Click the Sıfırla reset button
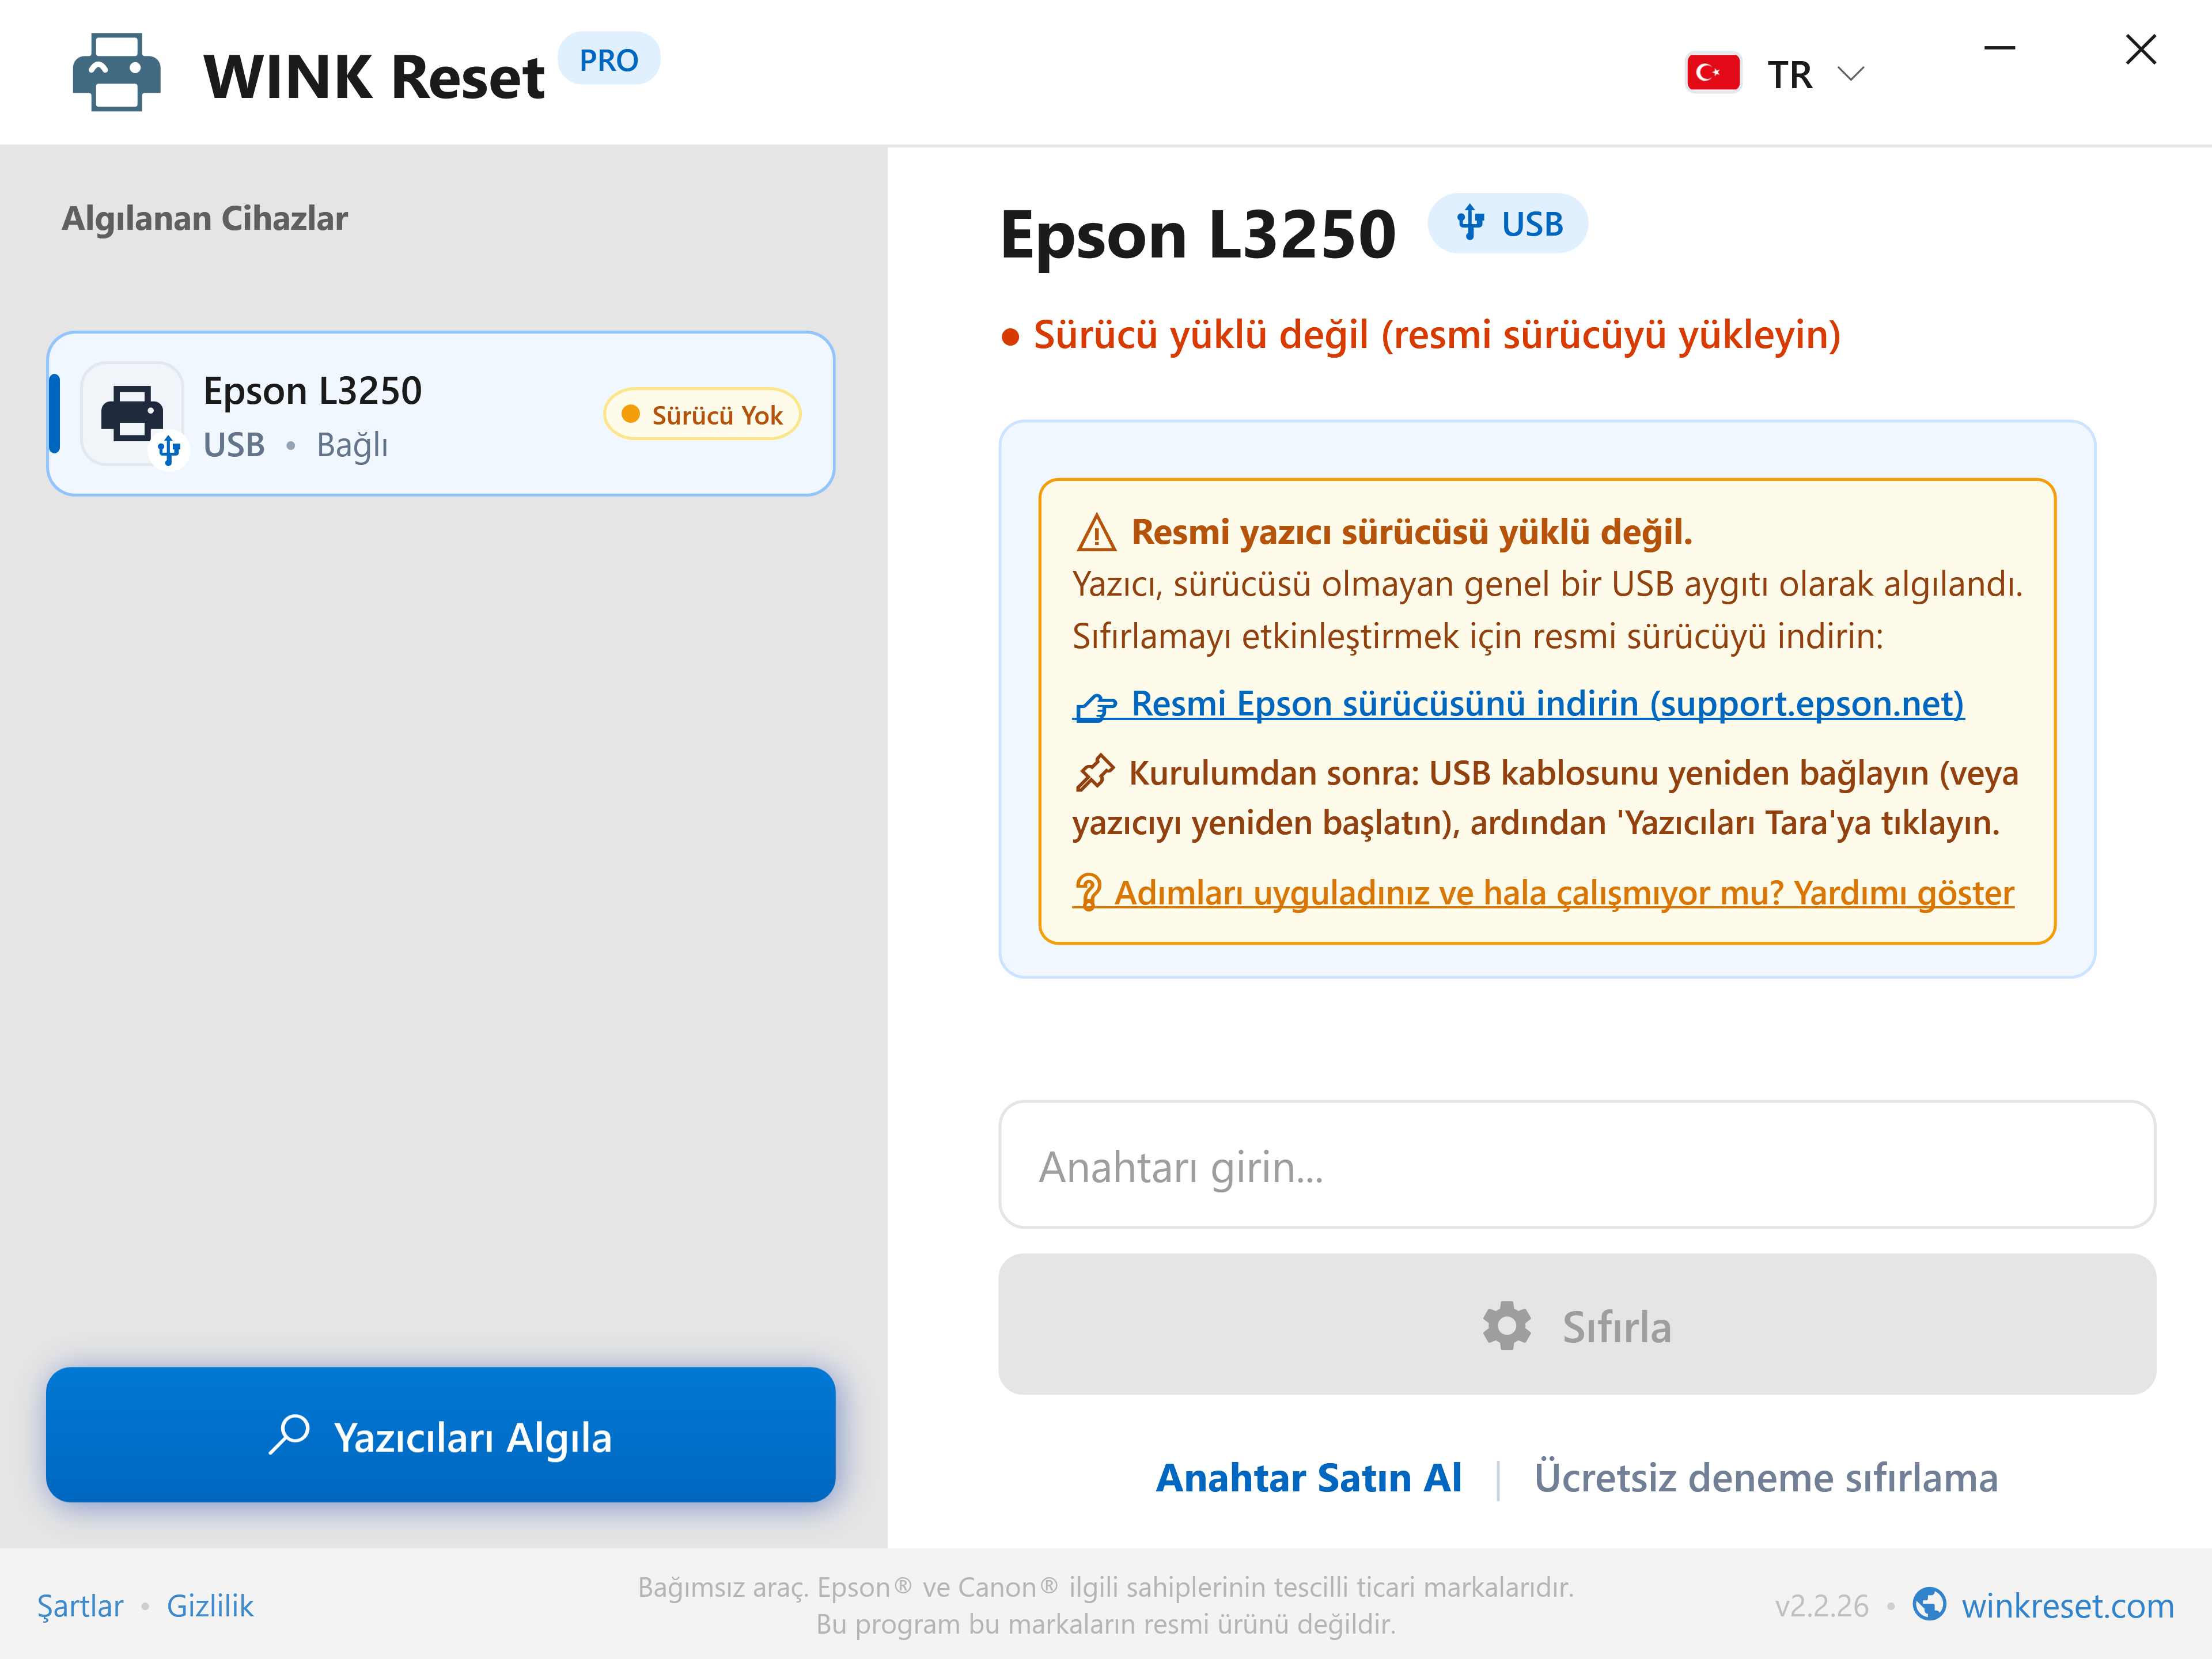This screenshot has height=1659, width=2212. pyautogui.click(x=1577, y=1325)
